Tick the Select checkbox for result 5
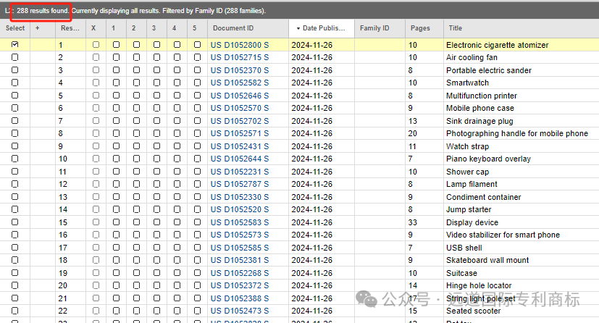599x323 pixels. [15, 96]
